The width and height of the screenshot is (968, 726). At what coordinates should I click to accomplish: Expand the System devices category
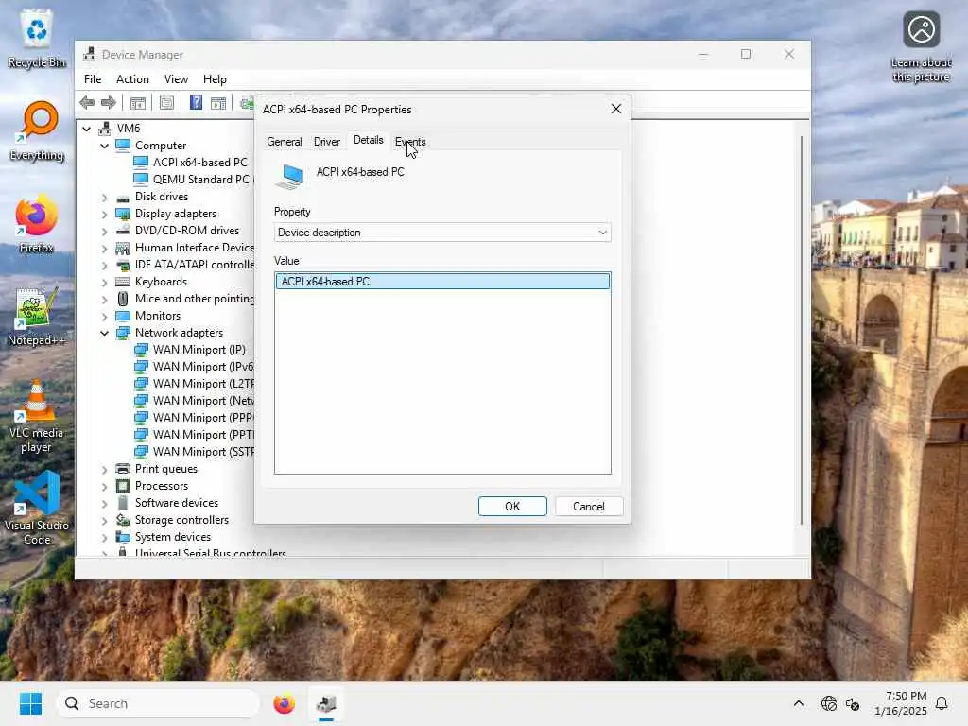click(x=104, y=538)
